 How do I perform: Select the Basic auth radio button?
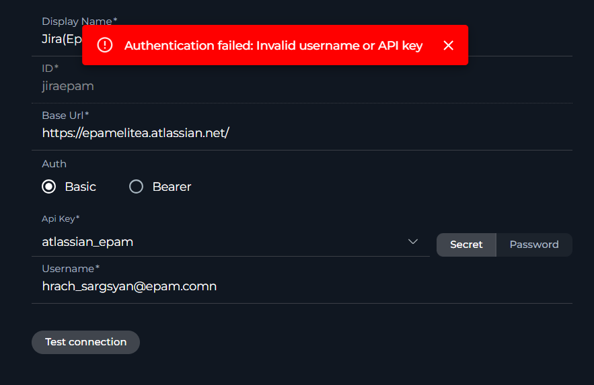(x=49, y=187)
